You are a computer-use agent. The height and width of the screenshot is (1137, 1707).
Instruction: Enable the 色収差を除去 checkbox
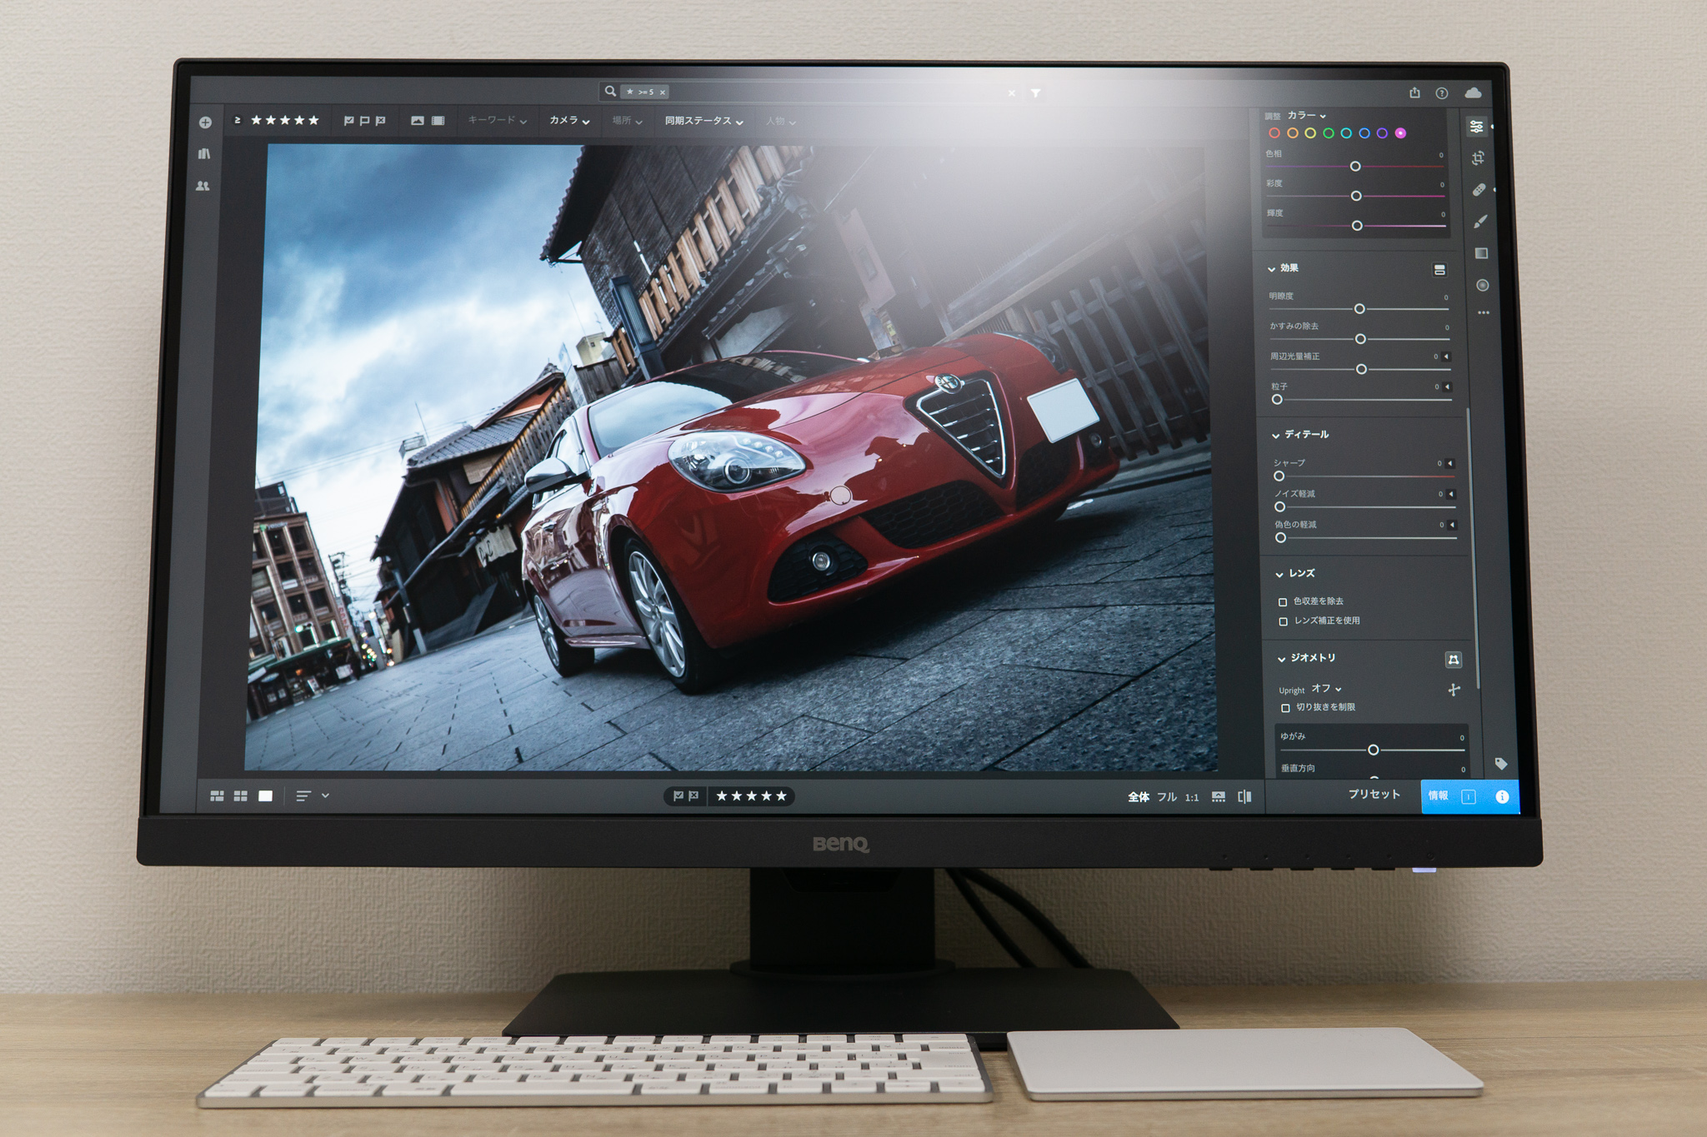click(1284, 601)
